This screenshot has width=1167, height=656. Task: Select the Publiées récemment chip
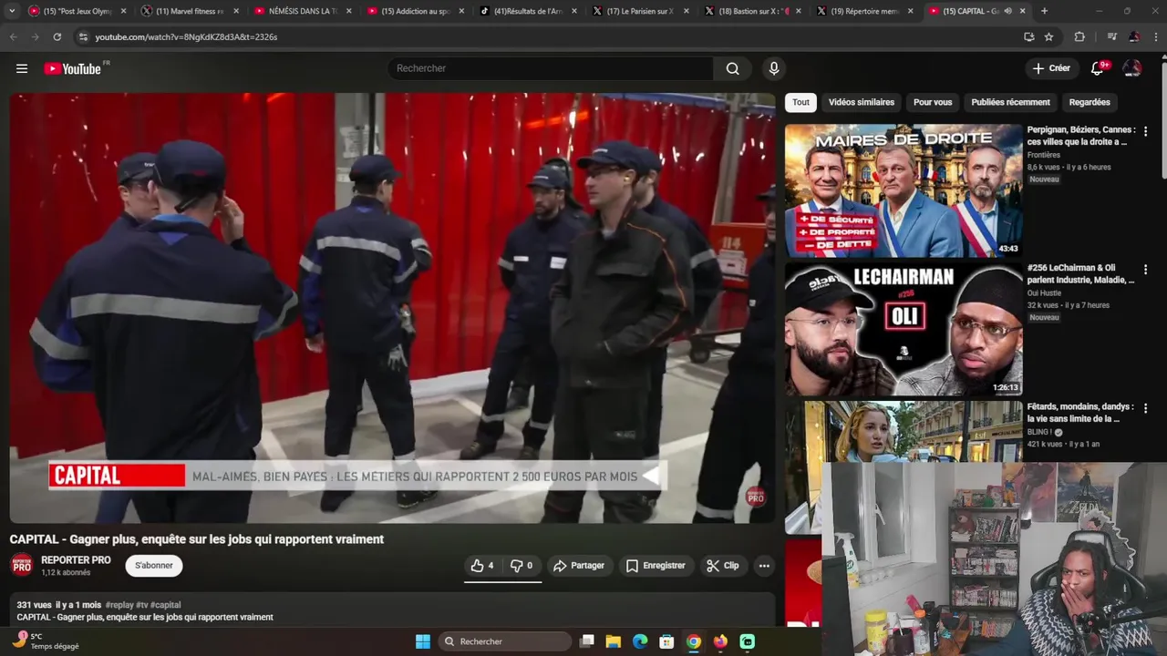pyautogui.click(x=1011, y=102)
